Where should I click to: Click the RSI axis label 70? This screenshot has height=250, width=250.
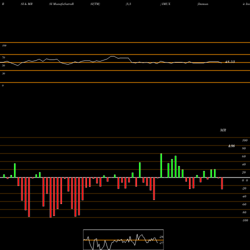[x=3, y=57]
